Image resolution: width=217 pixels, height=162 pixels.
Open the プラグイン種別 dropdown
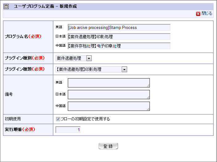pos(73,58)
